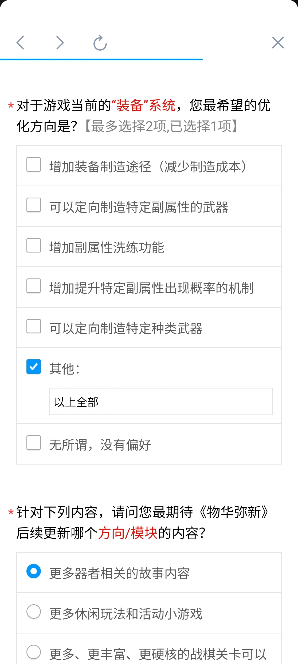Image resolution: width=298 pixels, height=664 pixels.
Task: Click the 增加副属性洗练功能 label text
Action: click(107, 247)
